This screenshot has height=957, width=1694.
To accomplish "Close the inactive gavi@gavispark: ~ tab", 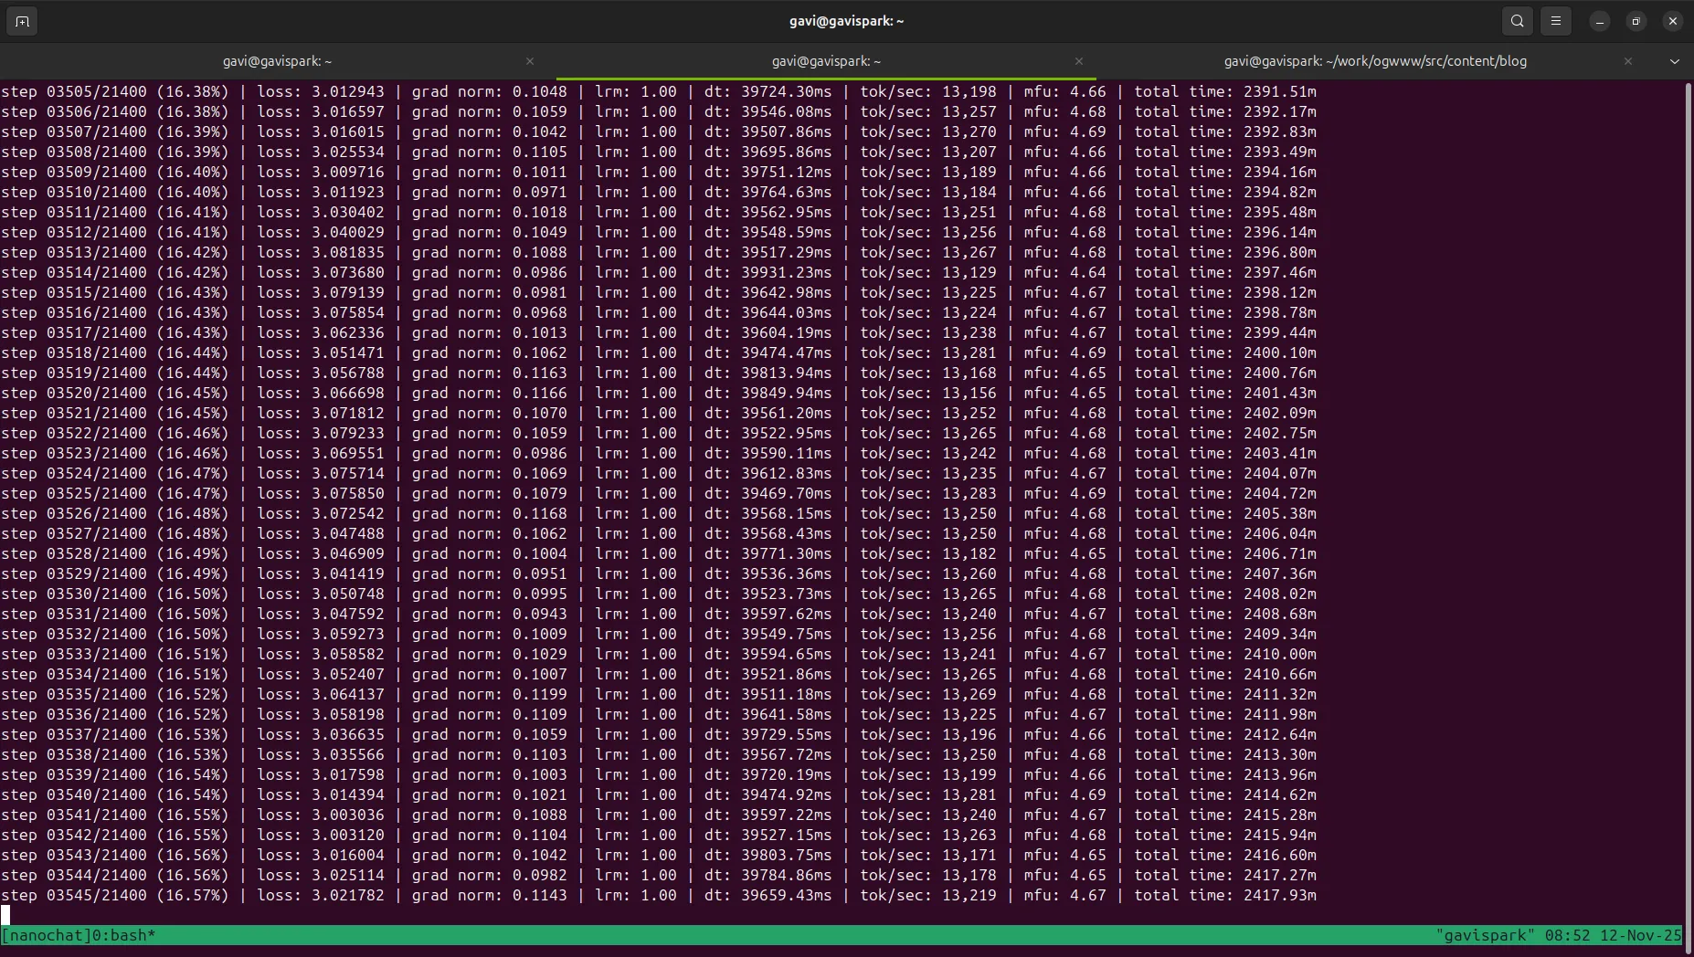I will tap(530, 61).
